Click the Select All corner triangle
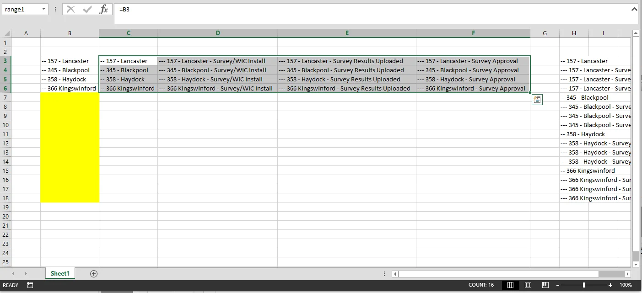 point(5,33)
